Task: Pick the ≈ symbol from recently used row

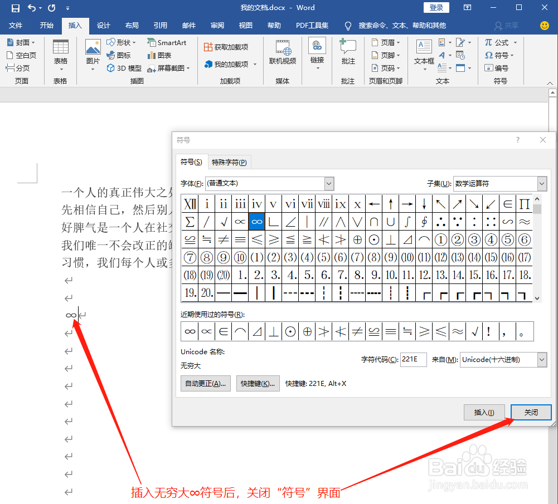Action: tap(458, 331)
